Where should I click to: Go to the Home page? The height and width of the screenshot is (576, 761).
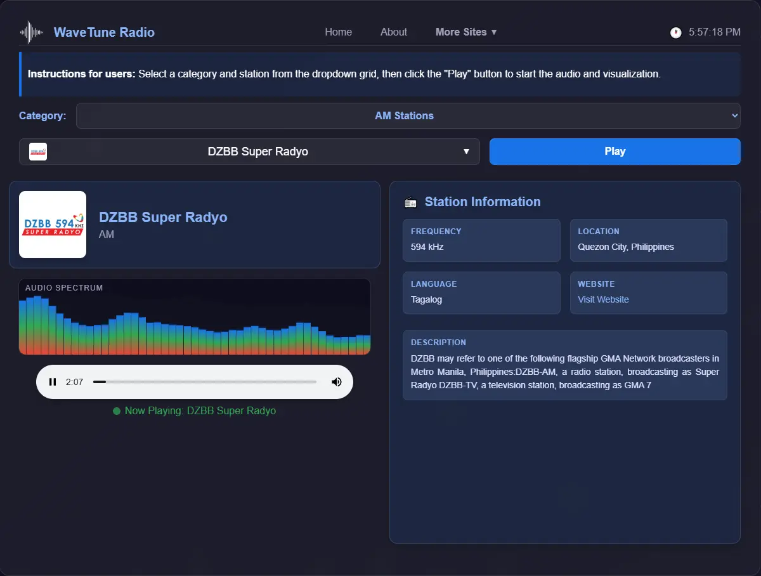click(x=339, y=32)
